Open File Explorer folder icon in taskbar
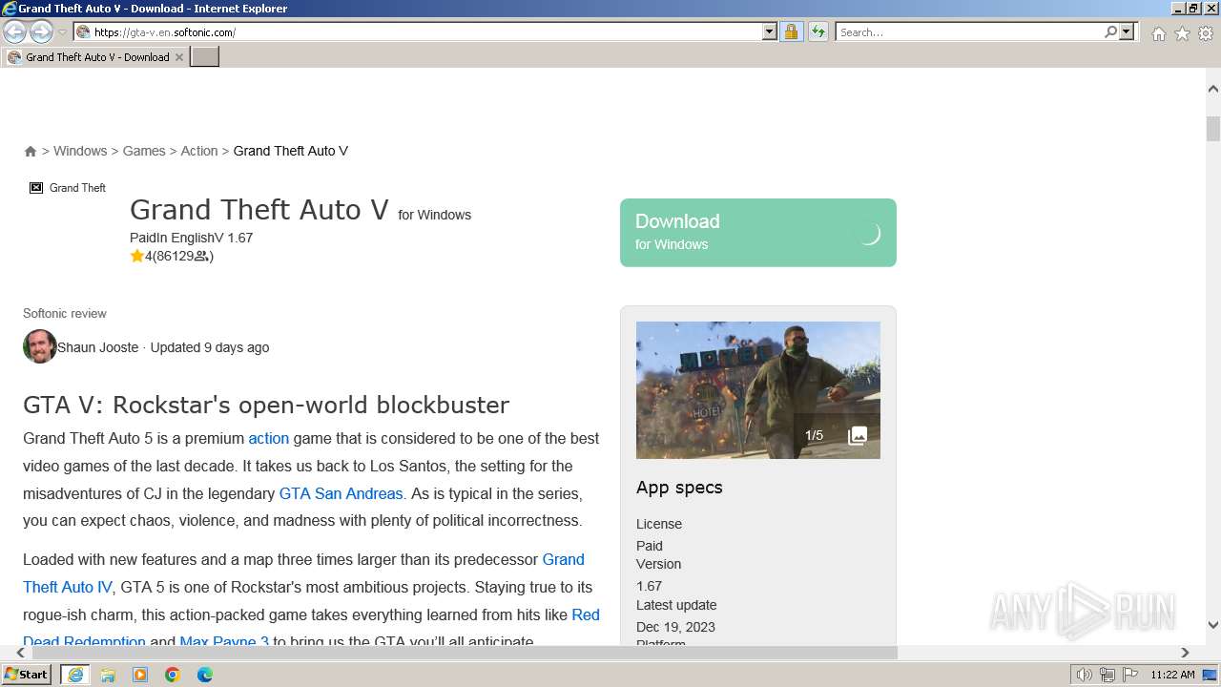This screenshot has width=1221, height=687. pyautogui.click(x=108, y=675)
